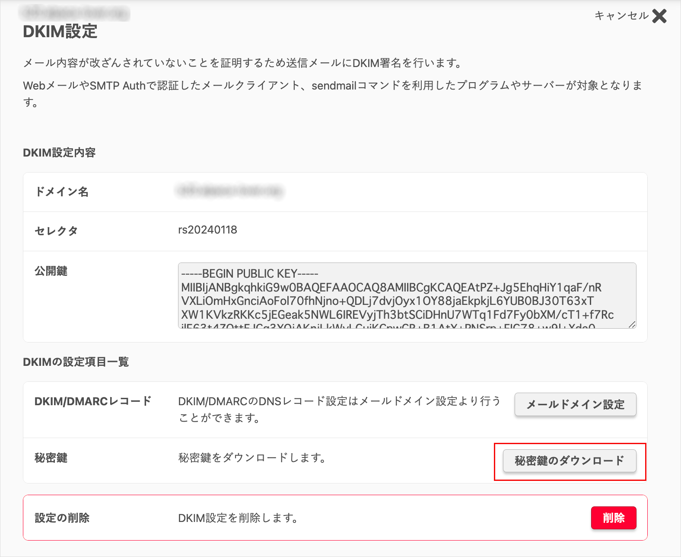The height and width of the screenshot is (557, 681).
Task: Click the last fully visible public key line starting XW1KVkz
Action: [397, 314]
